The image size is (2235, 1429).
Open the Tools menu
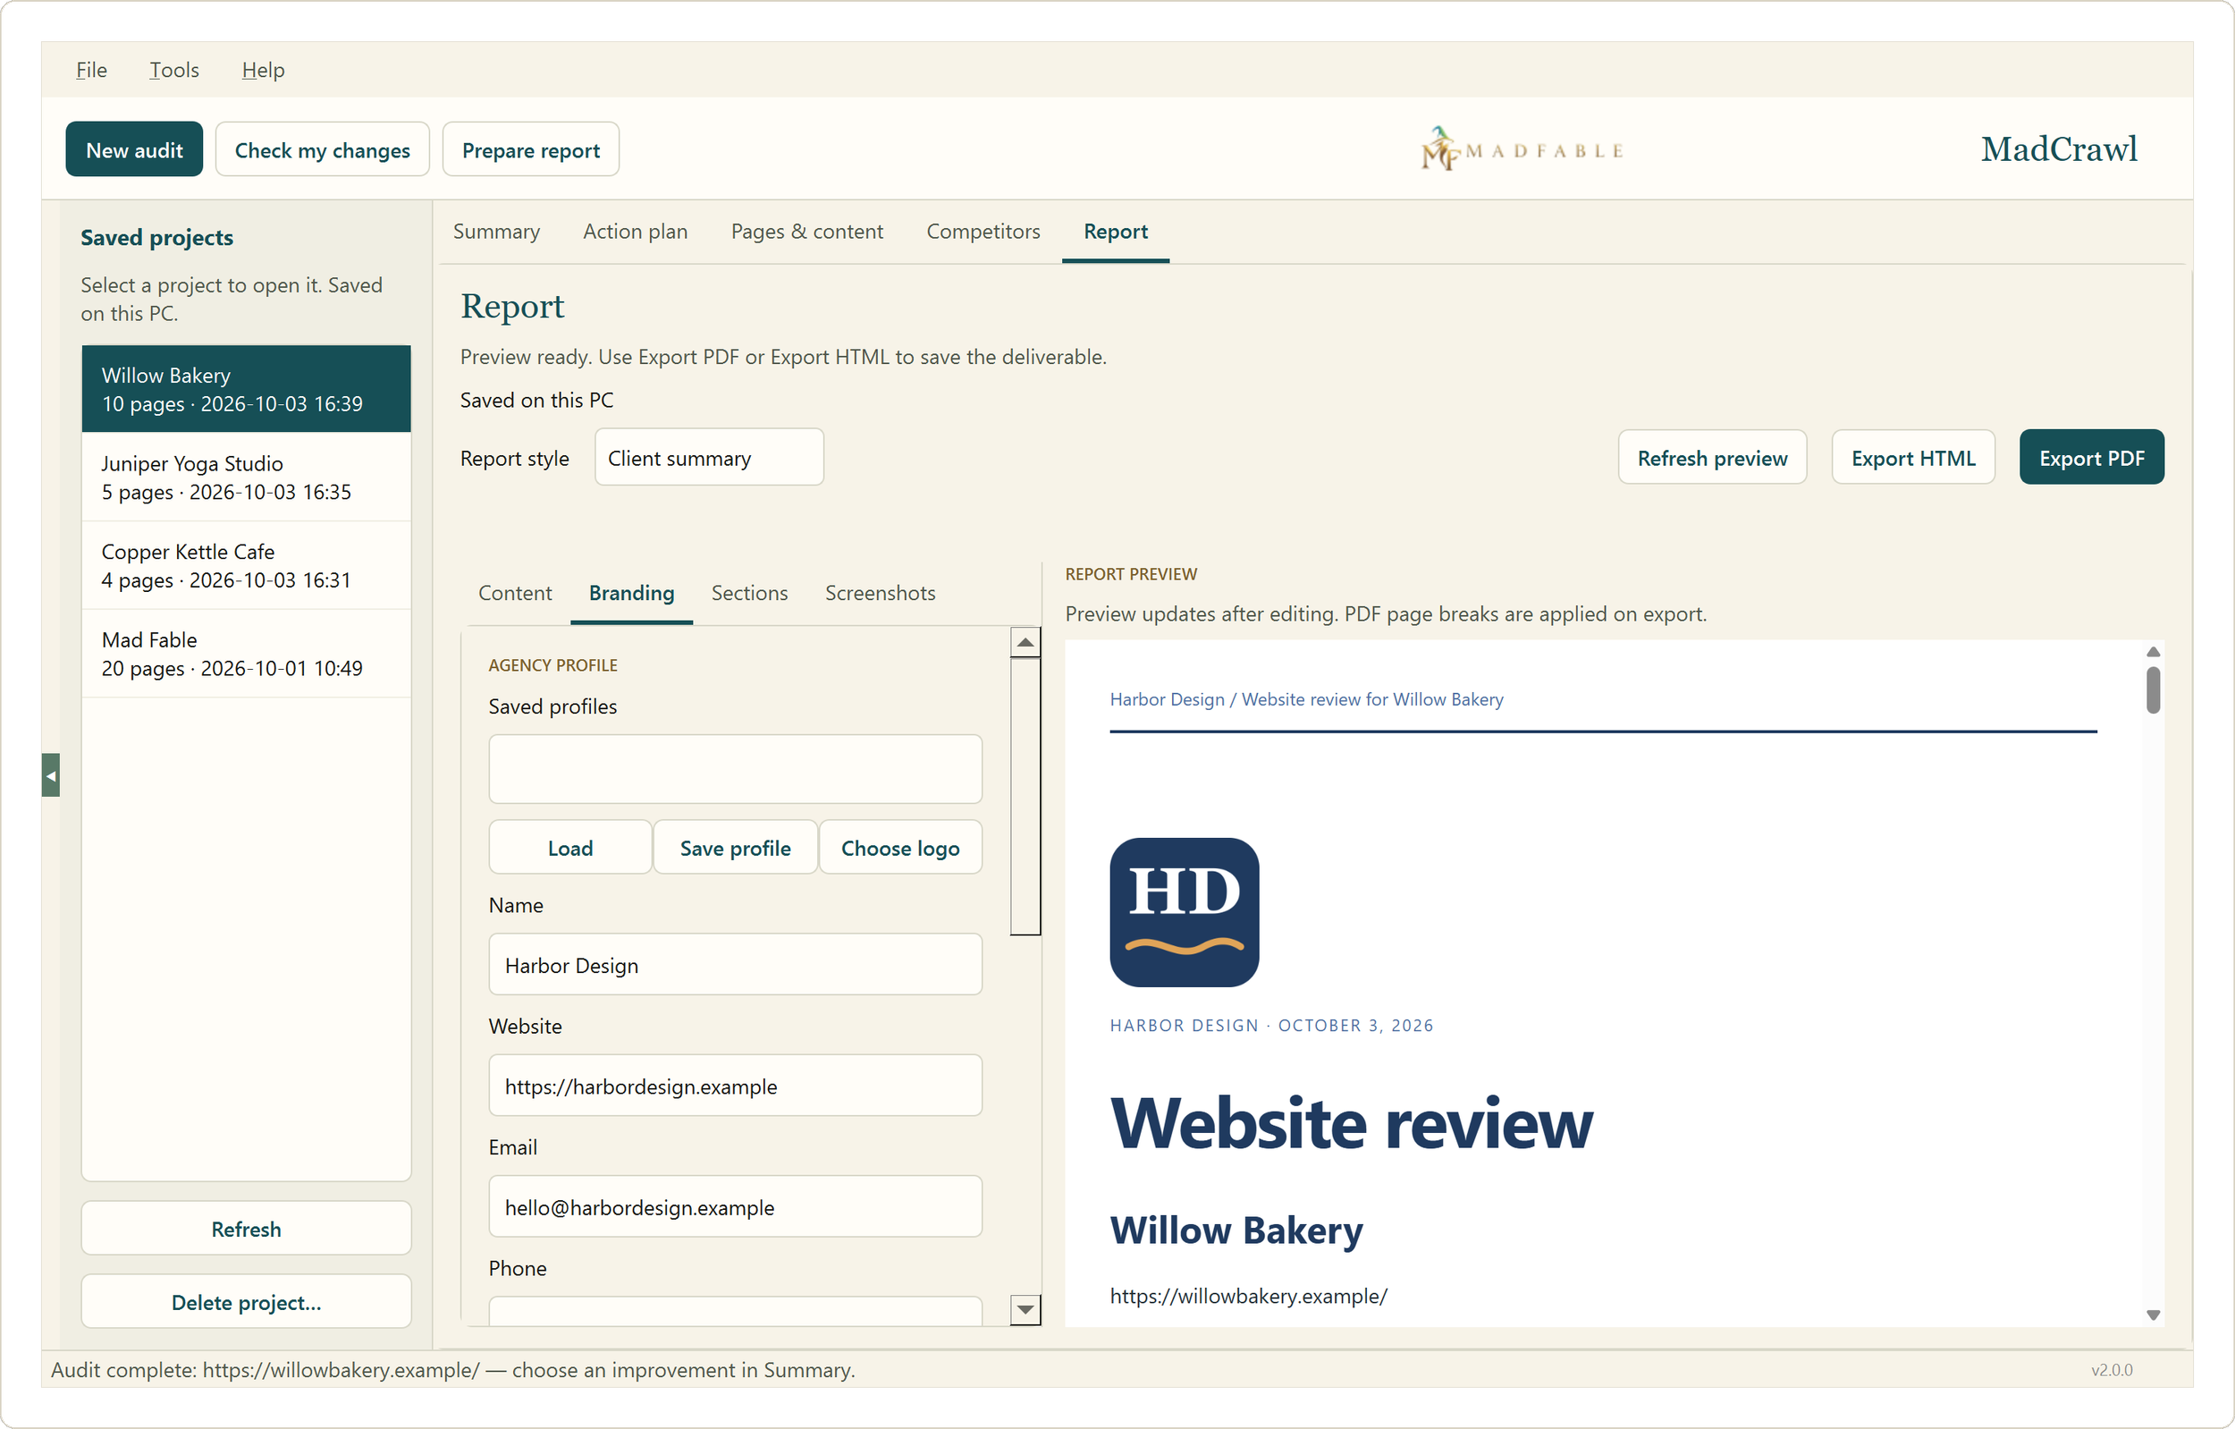tap(174, 70)
